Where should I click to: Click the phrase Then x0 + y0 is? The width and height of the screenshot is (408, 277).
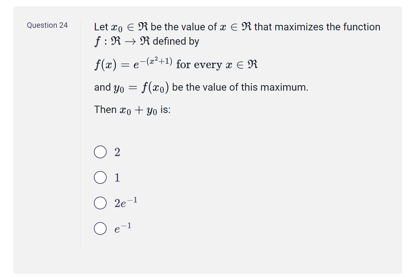pyautogui.click(x=132, y=109)
